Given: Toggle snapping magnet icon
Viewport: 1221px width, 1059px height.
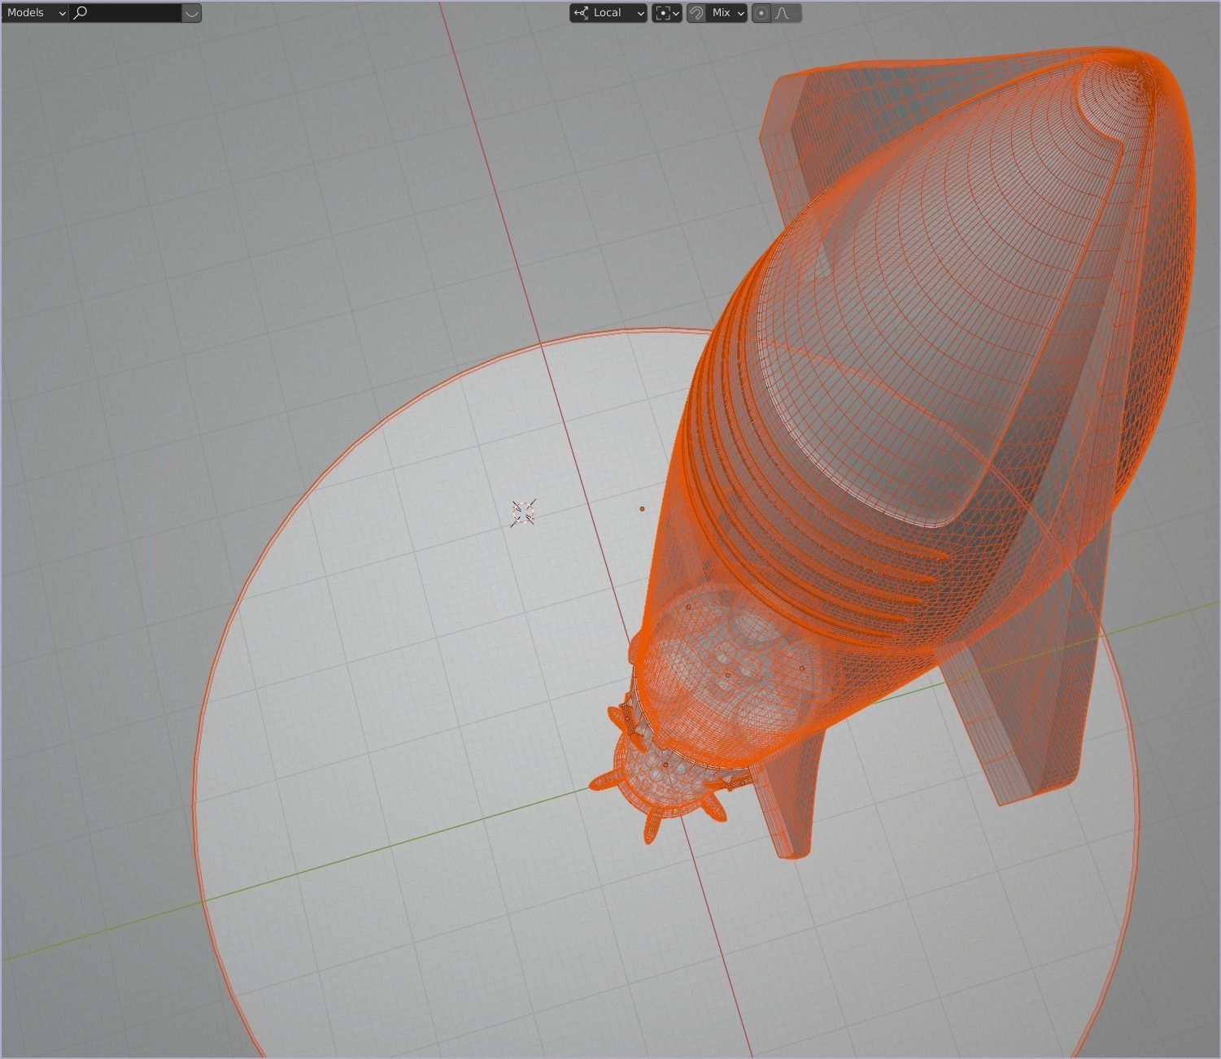Looking at the screenshot, I should 696,13.
